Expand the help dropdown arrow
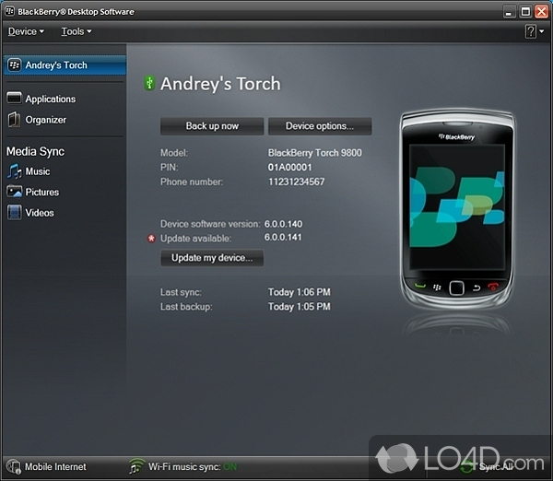This screenshot has height=481, width=553. point(542,31)
